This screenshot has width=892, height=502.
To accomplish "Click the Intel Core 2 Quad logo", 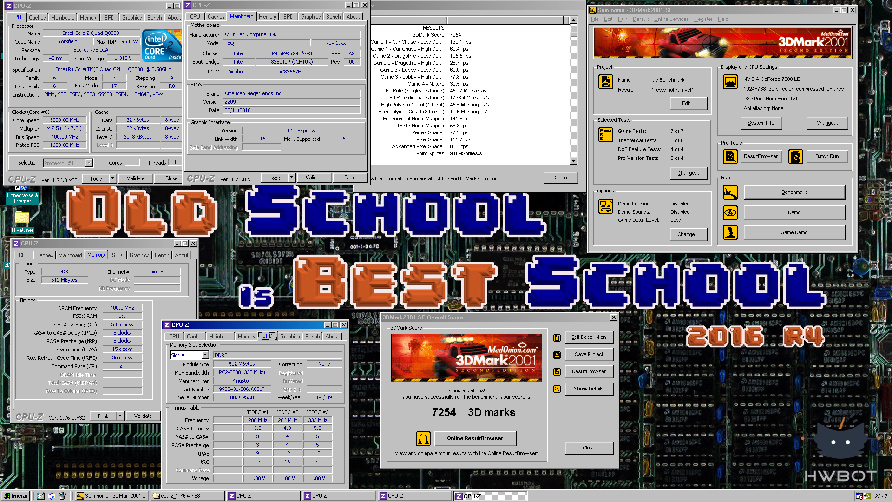I will (x=162, y=45).
